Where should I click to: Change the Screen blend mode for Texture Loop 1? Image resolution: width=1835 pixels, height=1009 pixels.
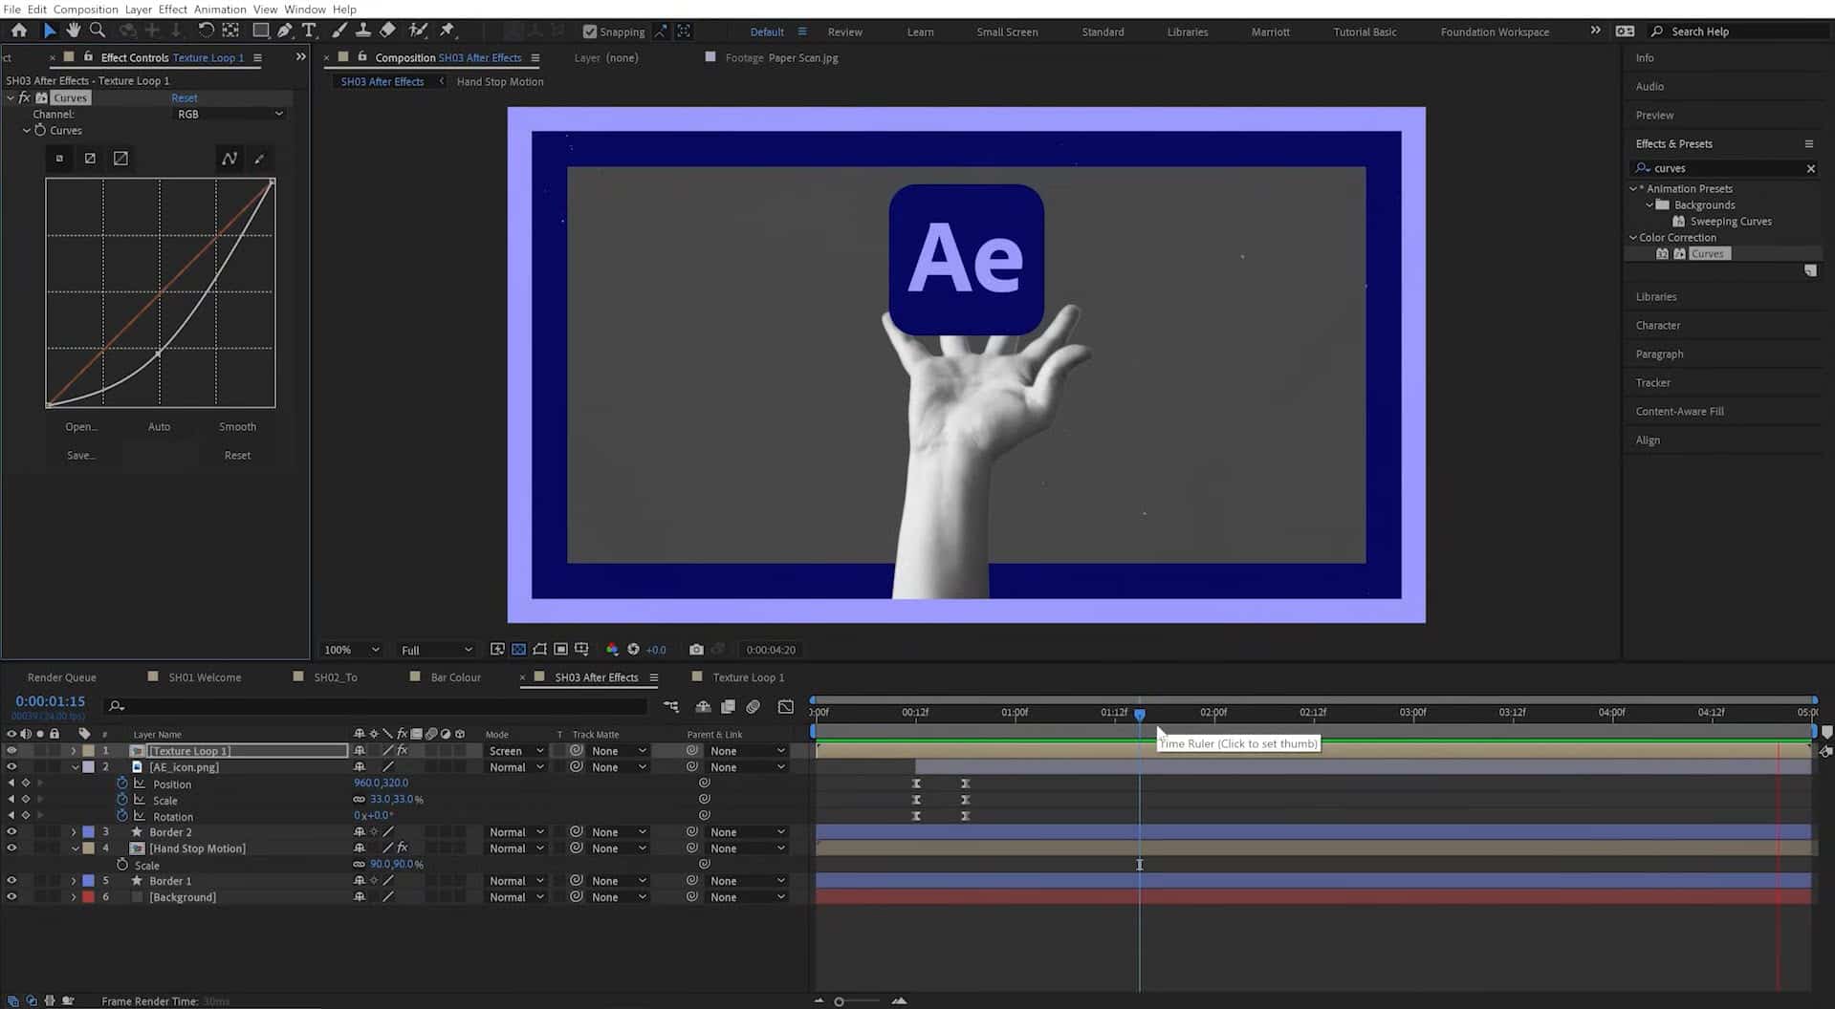point(513,750)
